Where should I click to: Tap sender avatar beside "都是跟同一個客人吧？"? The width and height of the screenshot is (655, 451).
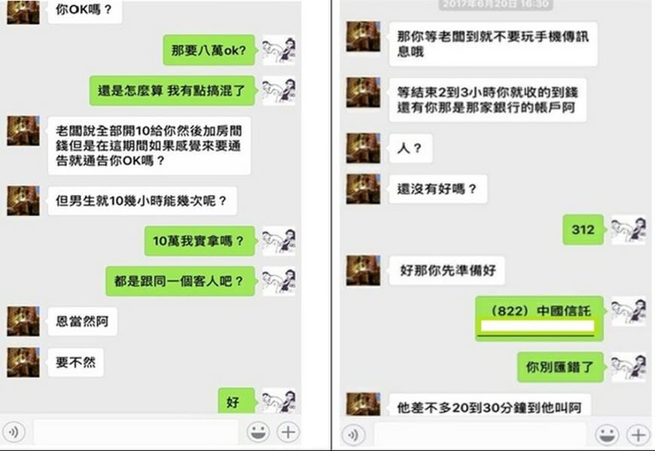coord(279,281)
